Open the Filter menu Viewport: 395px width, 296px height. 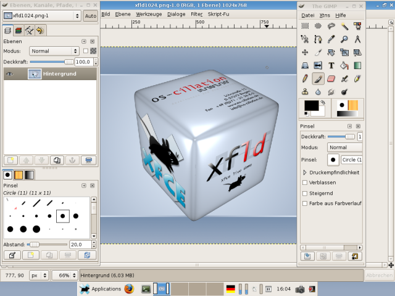pos(196,14)
